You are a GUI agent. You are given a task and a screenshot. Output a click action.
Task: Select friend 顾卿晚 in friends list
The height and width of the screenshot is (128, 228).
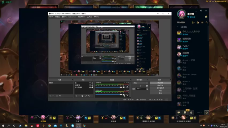coord(192,54)
